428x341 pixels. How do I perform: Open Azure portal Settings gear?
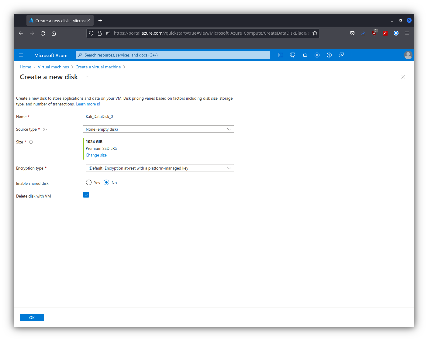coord(317,55)
